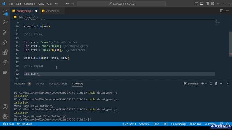Viewport: 232px width, 130px height.
Task: Open the Manage gear icon
Action: [5, 117]
